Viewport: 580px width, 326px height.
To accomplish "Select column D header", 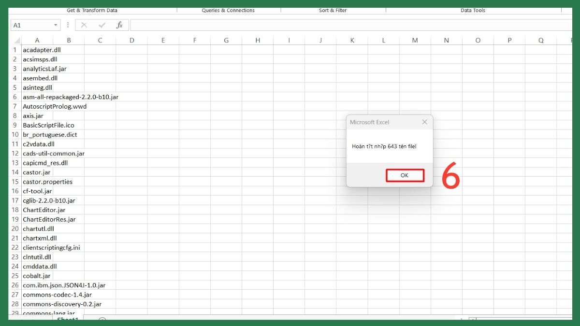I will tap(131, 40).
